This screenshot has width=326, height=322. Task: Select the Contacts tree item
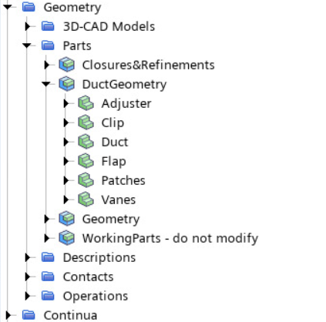pos(88,277)
